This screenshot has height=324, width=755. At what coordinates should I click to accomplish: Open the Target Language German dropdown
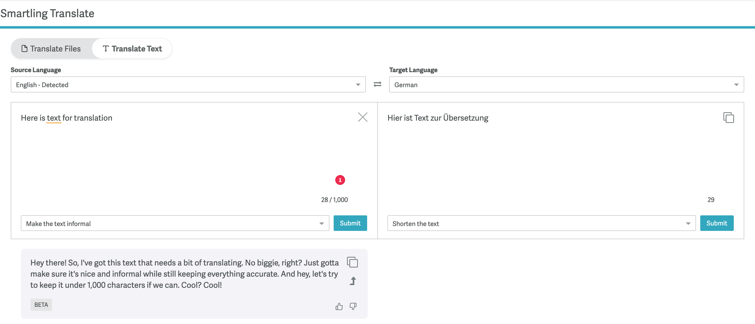pyautogui.click(x=566, y=85)
